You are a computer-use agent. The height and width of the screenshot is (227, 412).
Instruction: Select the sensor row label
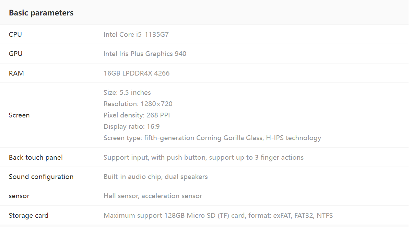(x=19, y=196)
